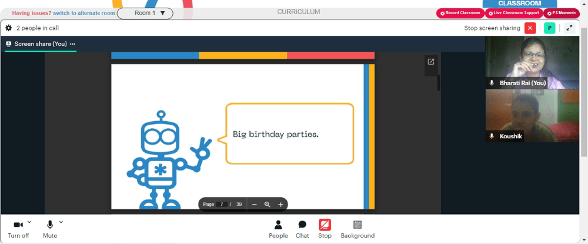The height and width of the screenshot is (244, 588).
Task: Click Koushik microphone indicator
Action: click(492, 136)
